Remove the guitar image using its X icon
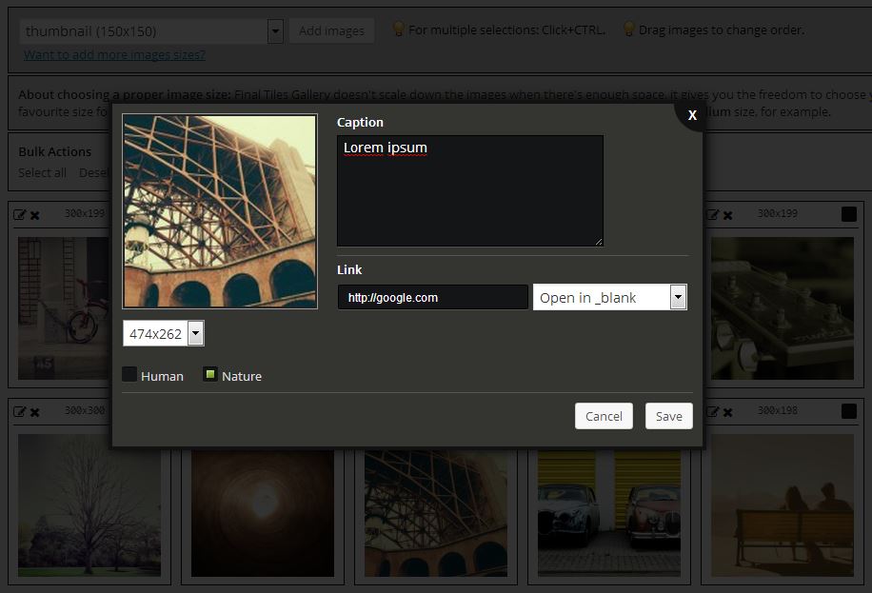Screen dimensions: 872x593 [728, 216]
